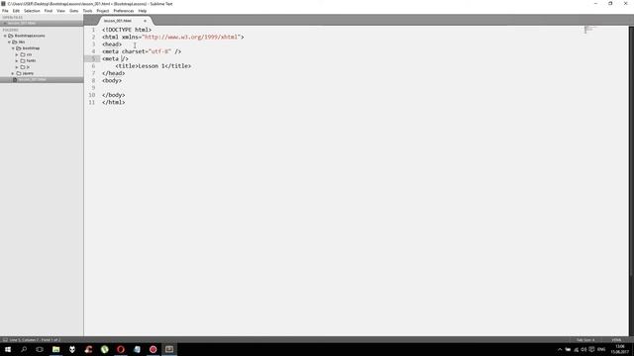Close the lesson_001.html tab with its x
This screenshot has height=356, width=634.
coord(145,21)
